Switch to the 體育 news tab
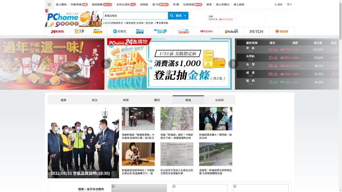342x192 pixels. 157,100
